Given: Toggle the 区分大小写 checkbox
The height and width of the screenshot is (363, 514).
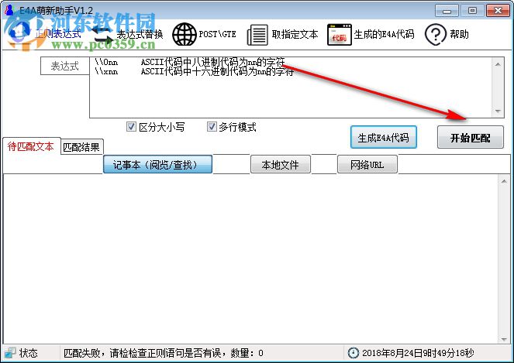Looking at the screenshot, I should point(131,126).
